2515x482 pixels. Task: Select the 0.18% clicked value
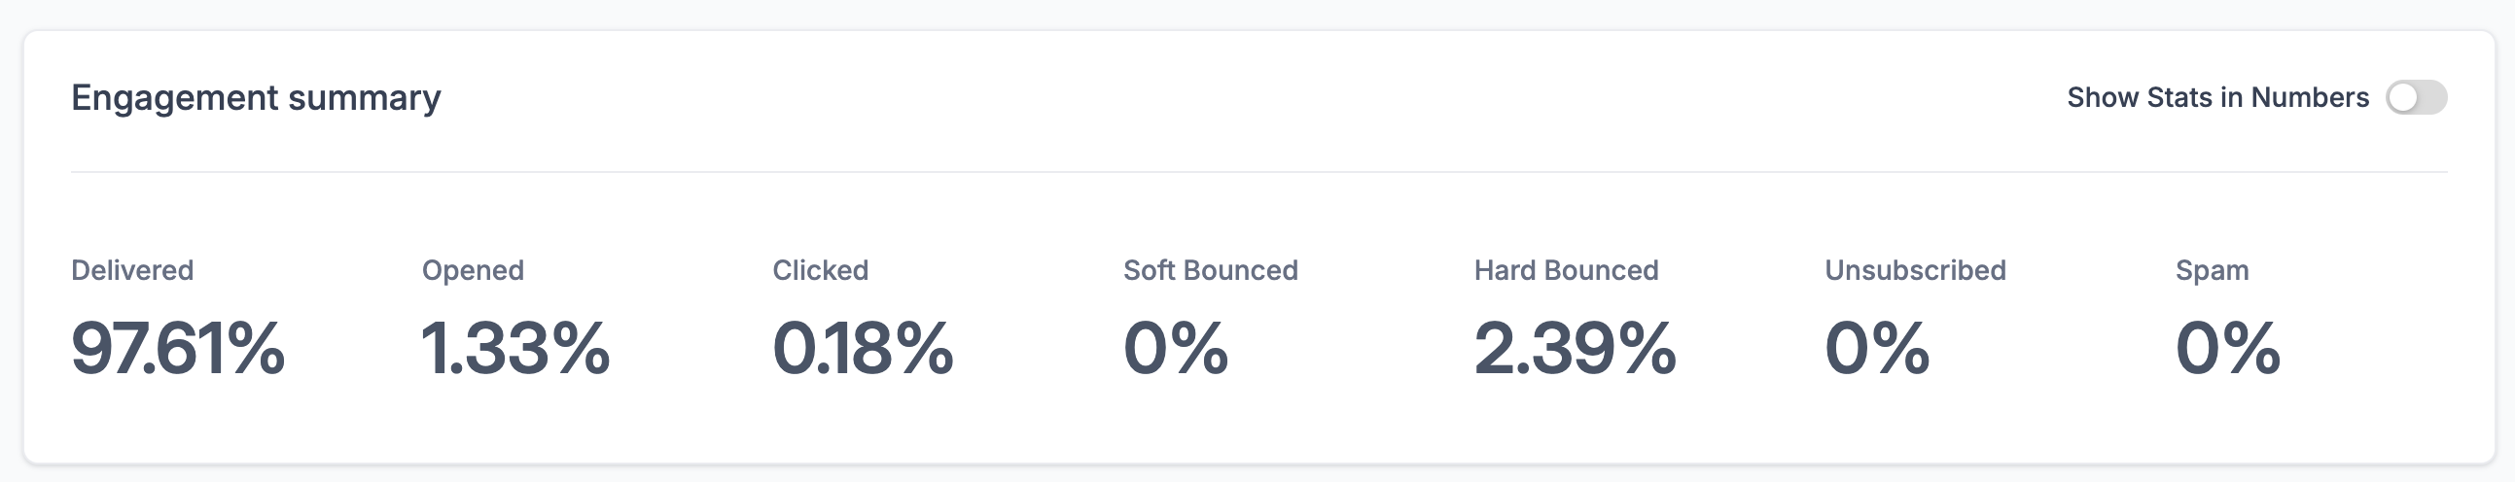[862, 348]
